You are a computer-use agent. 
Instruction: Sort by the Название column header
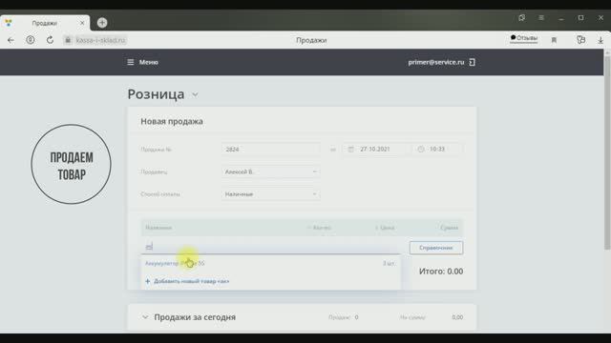(158, 228)
